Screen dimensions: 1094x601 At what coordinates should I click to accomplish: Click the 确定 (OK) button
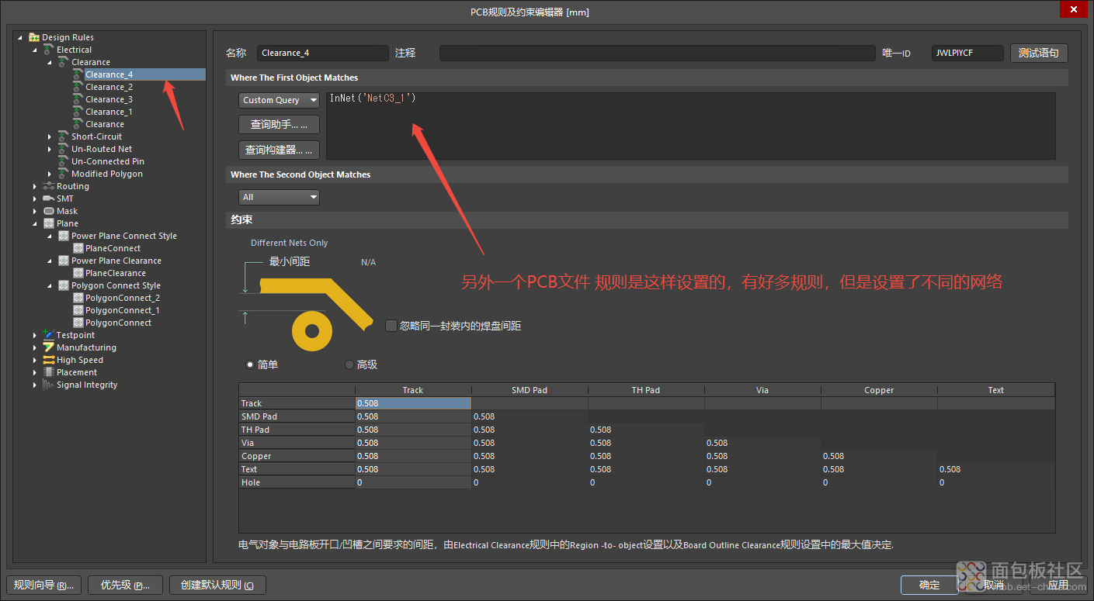point(929,585)
